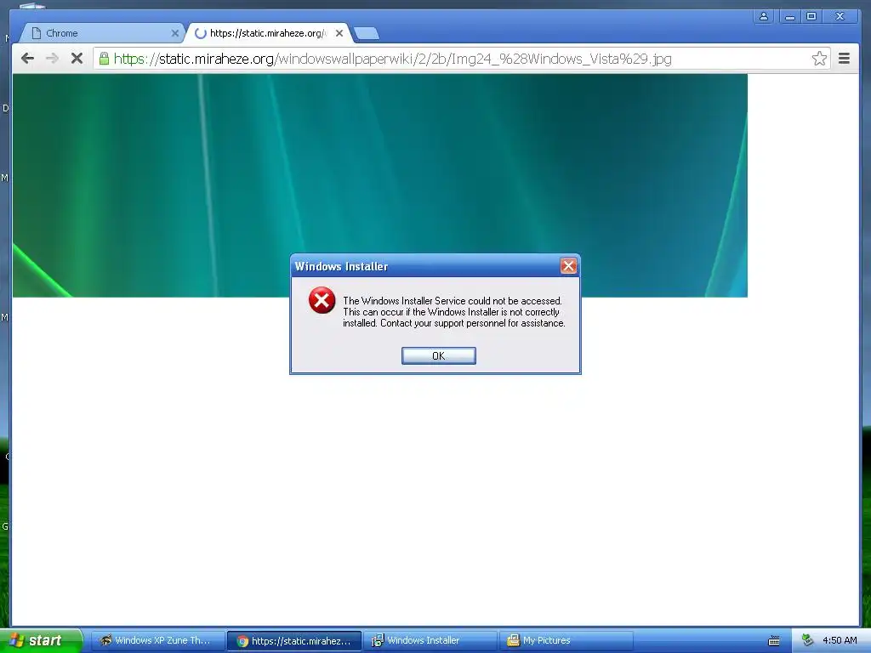This screenshot has height=653, width=871.
Task: Go back using Chrome back arrow
Action: tap(27, 59)
